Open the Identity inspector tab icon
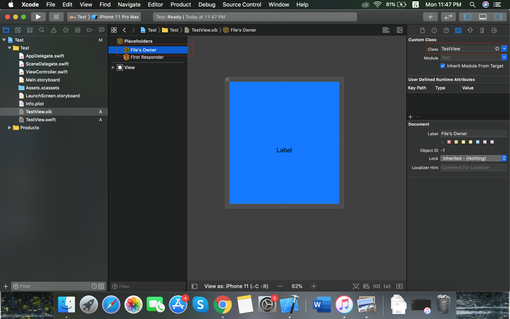 click(458, 30)
